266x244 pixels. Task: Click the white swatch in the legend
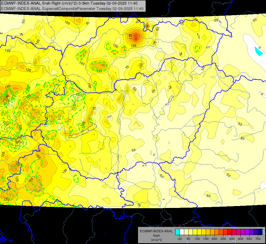point(182,232)
